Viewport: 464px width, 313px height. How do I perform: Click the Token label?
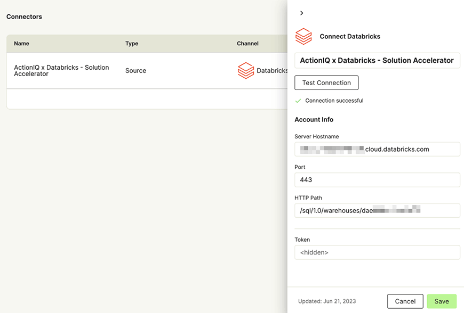click(x=302, y=240)
